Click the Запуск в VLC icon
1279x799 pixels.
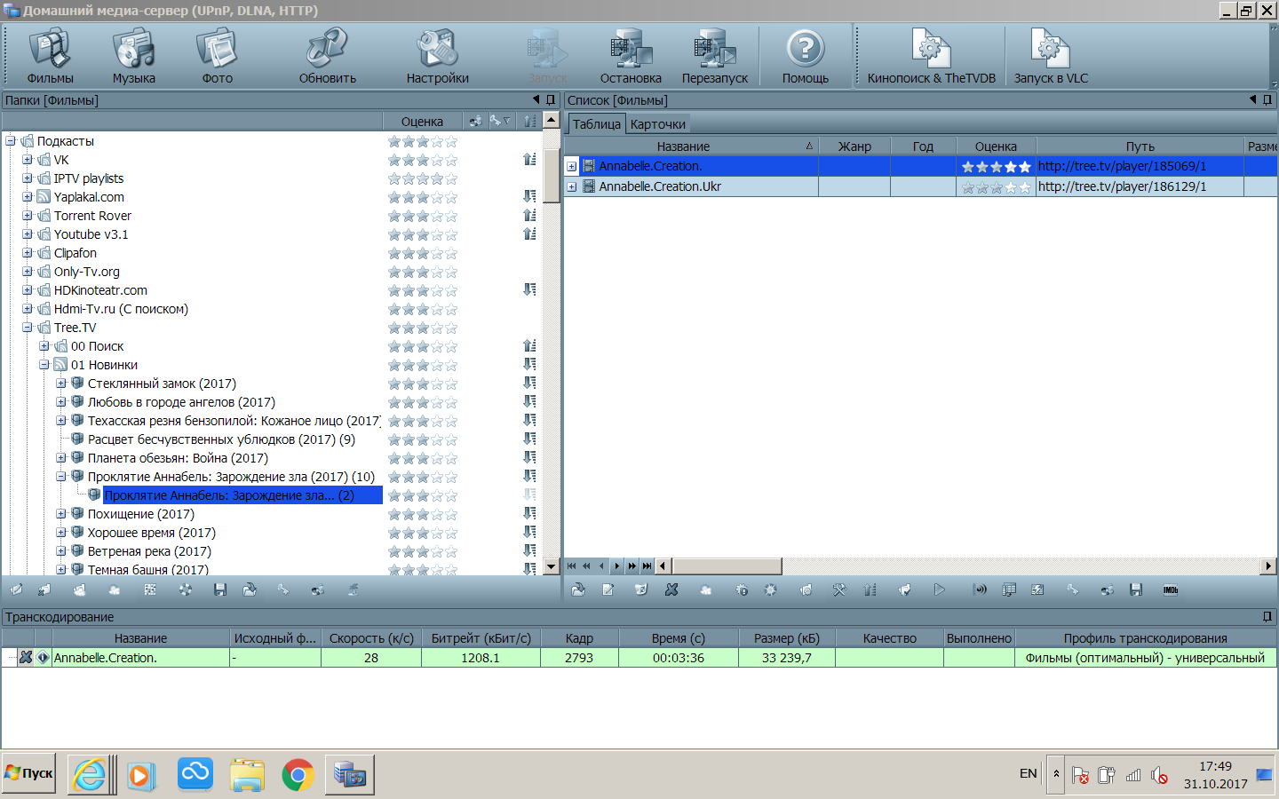point(1051,56)
